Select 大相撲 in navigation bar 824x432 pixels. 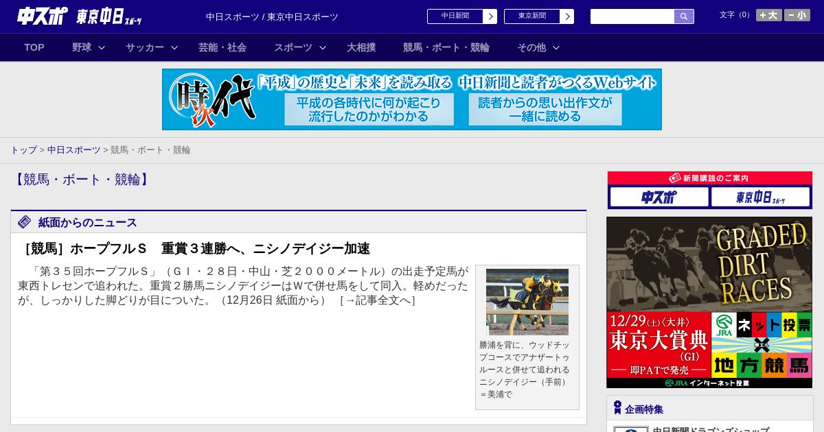coord(361,47)
